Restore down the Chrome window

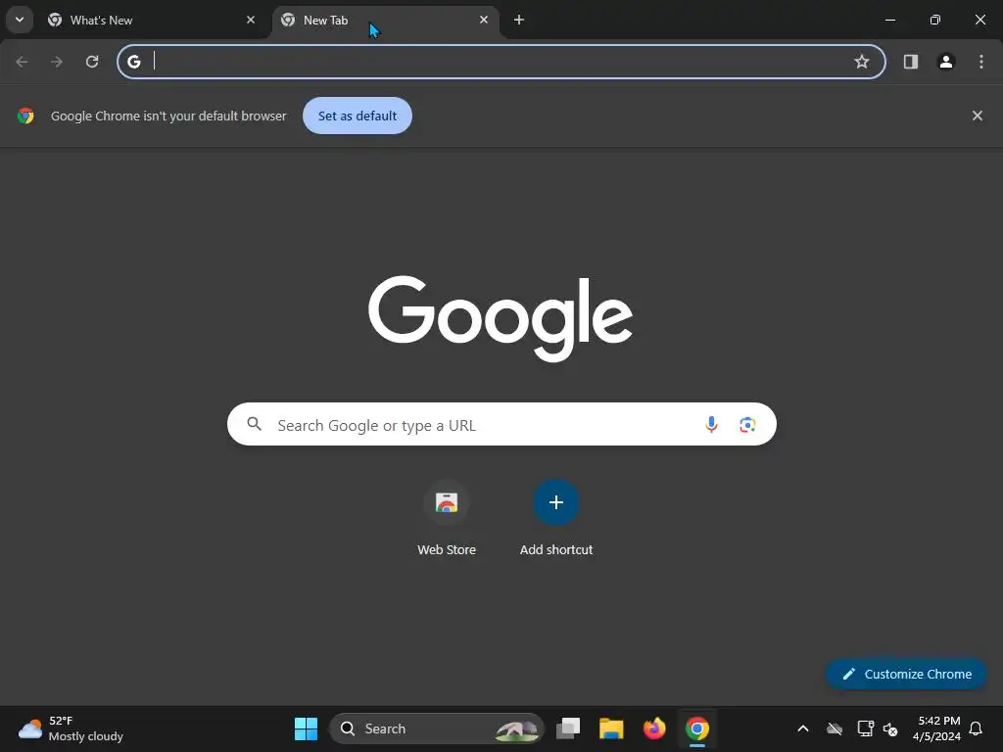[935, 20]
